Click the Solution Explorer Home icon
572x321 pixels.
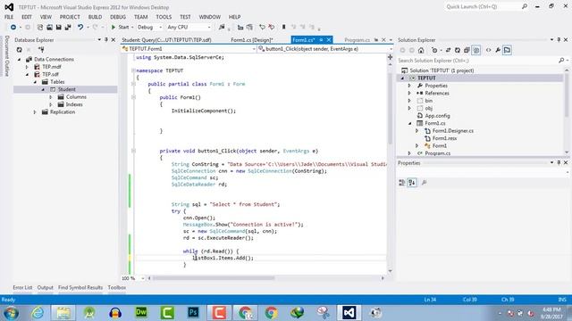[421, 50]
